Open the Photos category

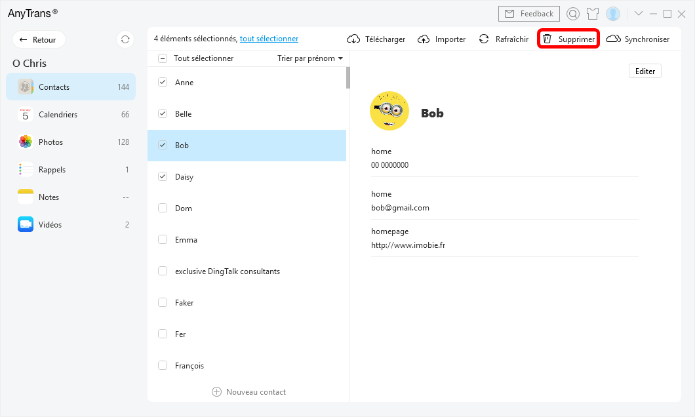click(x=71, y=142)
